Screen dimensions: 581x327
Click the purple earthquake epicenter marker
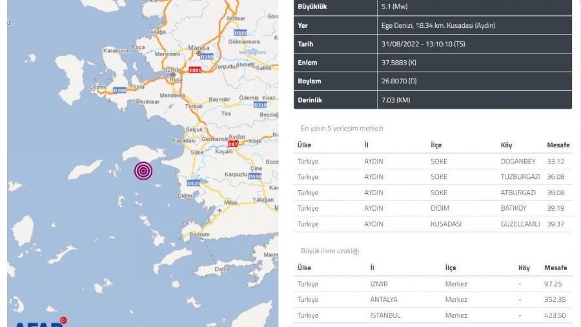point(143,171)
